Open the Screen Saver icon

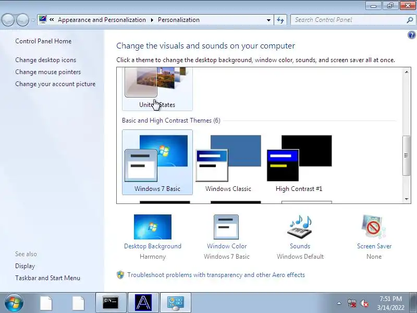coord(374,227)
